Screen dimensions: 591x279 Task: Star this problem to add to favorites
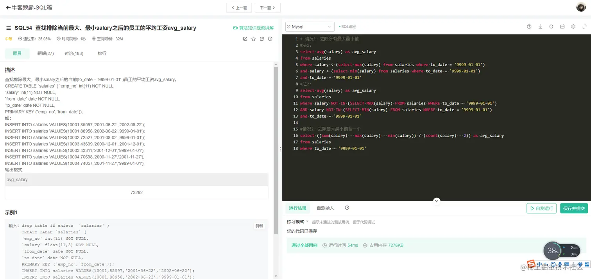253,39
